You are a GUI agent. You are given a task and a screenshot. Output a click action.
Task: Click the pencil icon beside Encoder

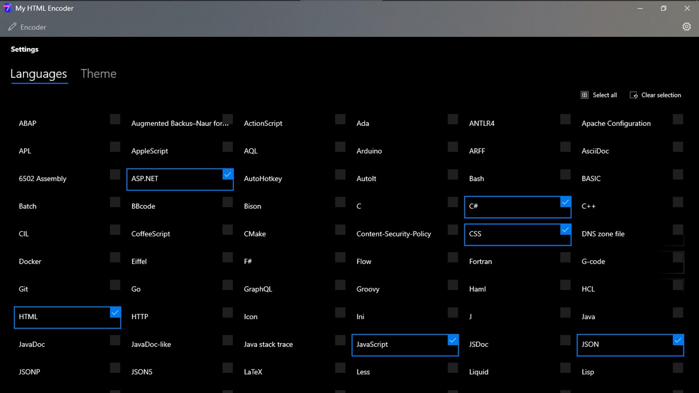(x=11, y=26)
